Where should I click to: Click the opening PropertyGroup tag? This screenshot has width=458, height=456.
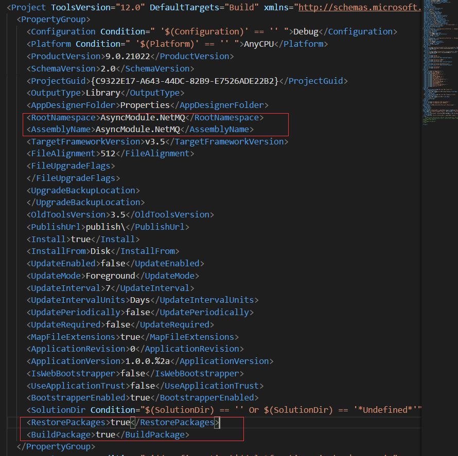(x=54, y=20)
